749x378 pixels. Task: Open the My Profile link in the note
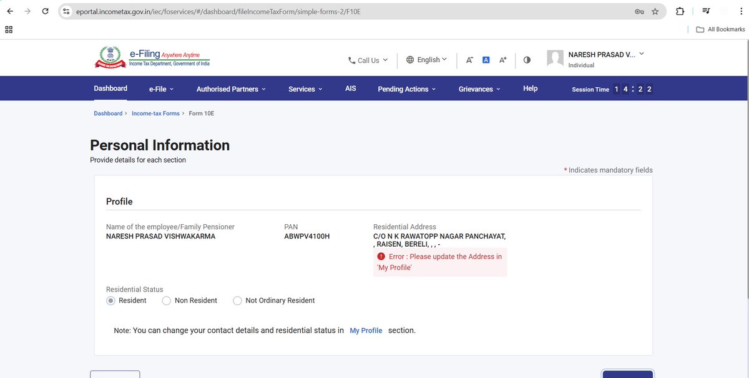(366, 331)
